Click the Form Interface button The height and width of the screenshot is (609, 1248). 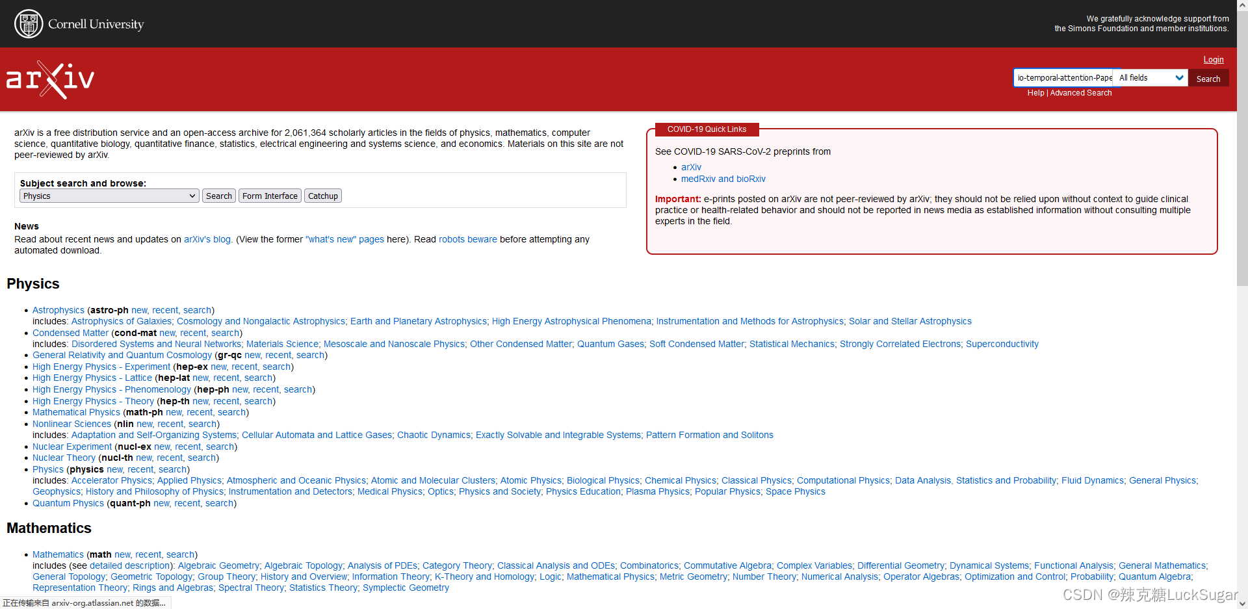point(270,196)
